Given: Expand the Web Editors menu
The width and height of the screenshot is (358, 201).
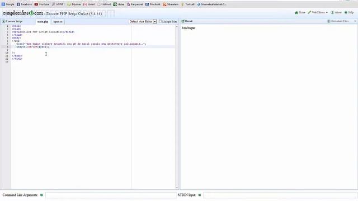Looking at the screenshot, I should [x=318, y=12].
